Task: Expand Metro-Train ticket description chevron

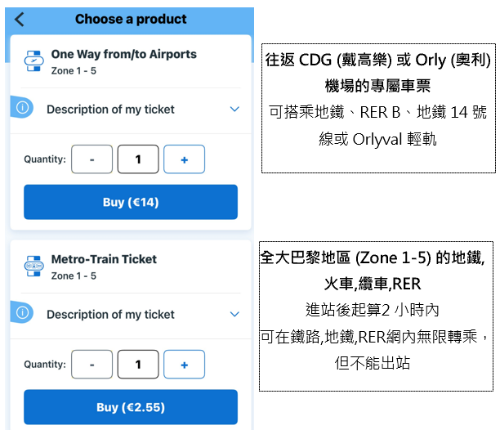Action: pyautogui.click(x=234, y=315)
